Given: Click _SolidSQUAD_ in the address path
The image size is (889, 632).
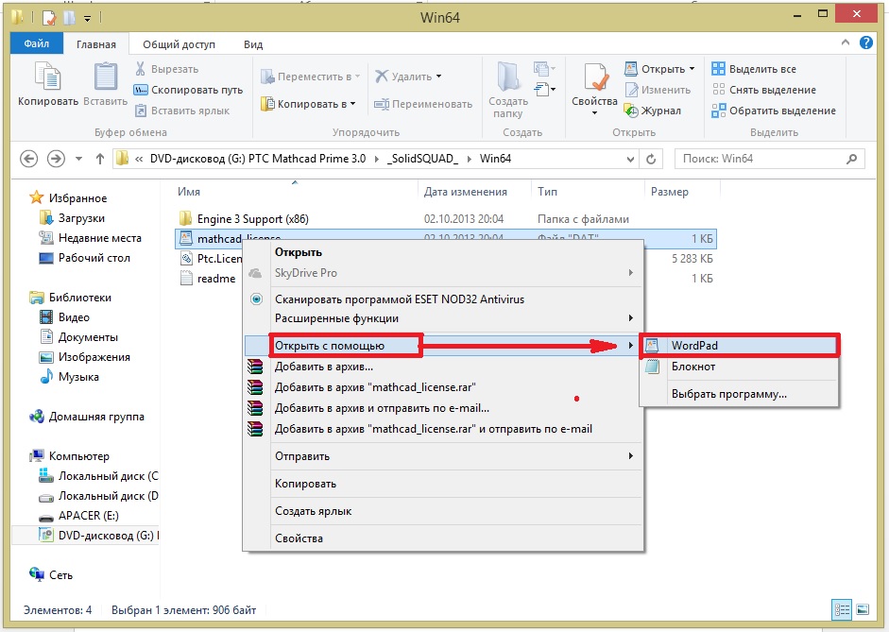Looking at the screenshot, I should click(x=422, y=159).
